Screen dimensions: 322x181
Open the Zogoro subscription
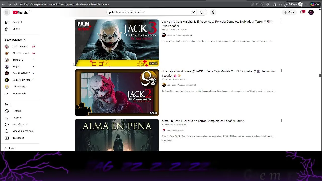point(20,67)
